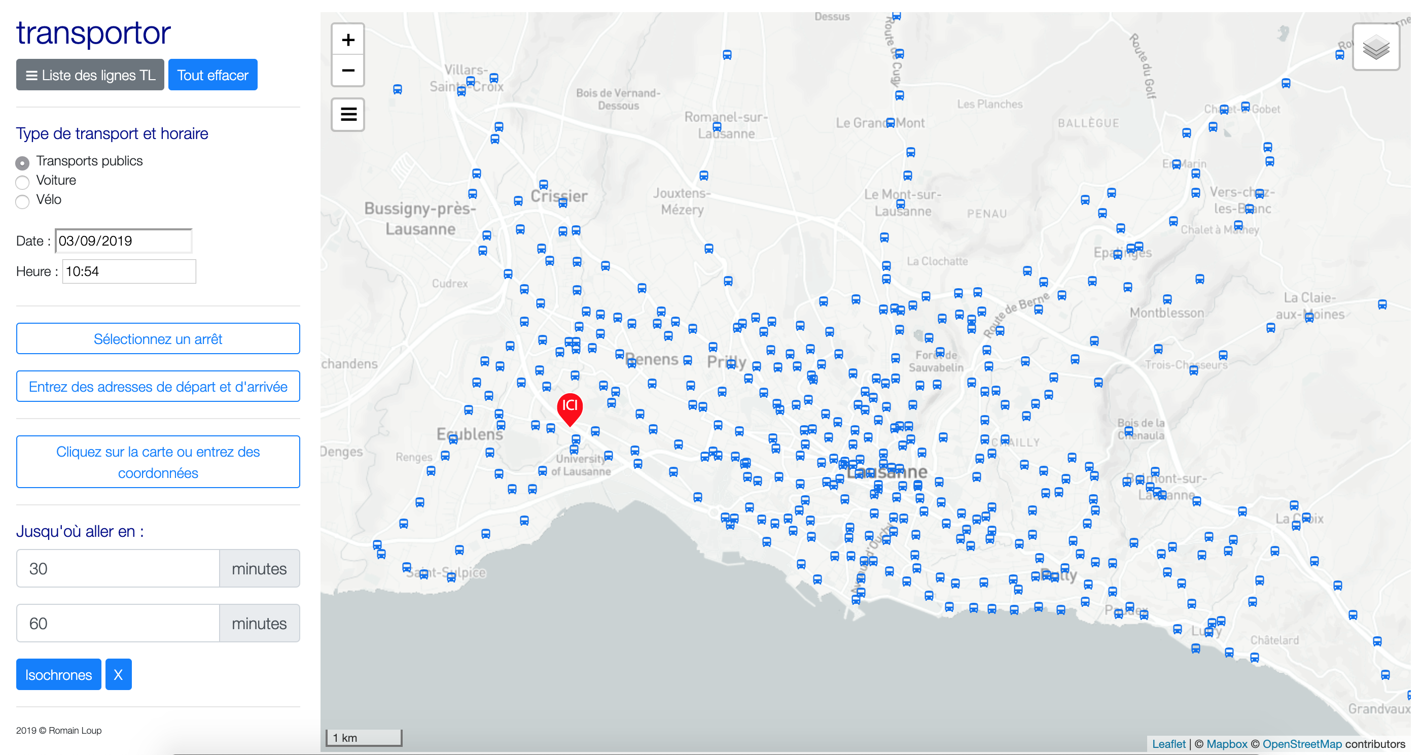Image resolution: width=1422 pixels, height=755 pixels.
Task: Select Vélo transport mode
Action: pos(23,201)
